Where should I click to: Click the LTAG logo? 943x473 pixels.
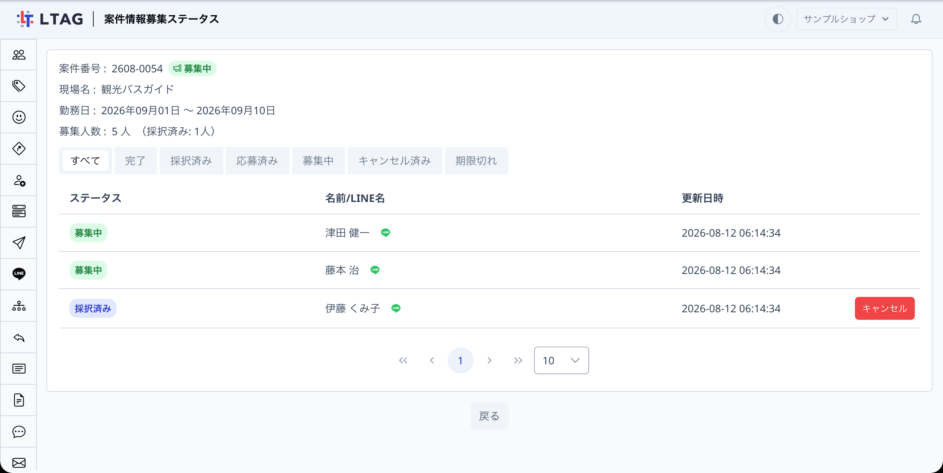click(50, 19)
